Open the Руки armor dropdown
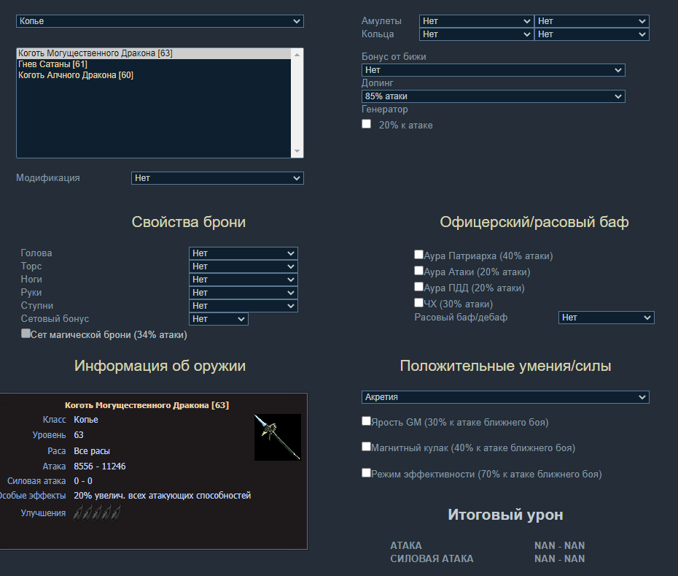The height and width of the screenshot is (576, 678). click(243, 292)
